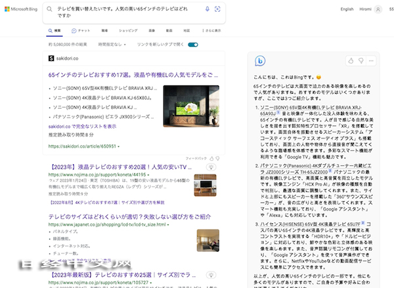Open citation 3 after HISENSE 65U7F
This screenshot has height=288, width=394.
363,223
